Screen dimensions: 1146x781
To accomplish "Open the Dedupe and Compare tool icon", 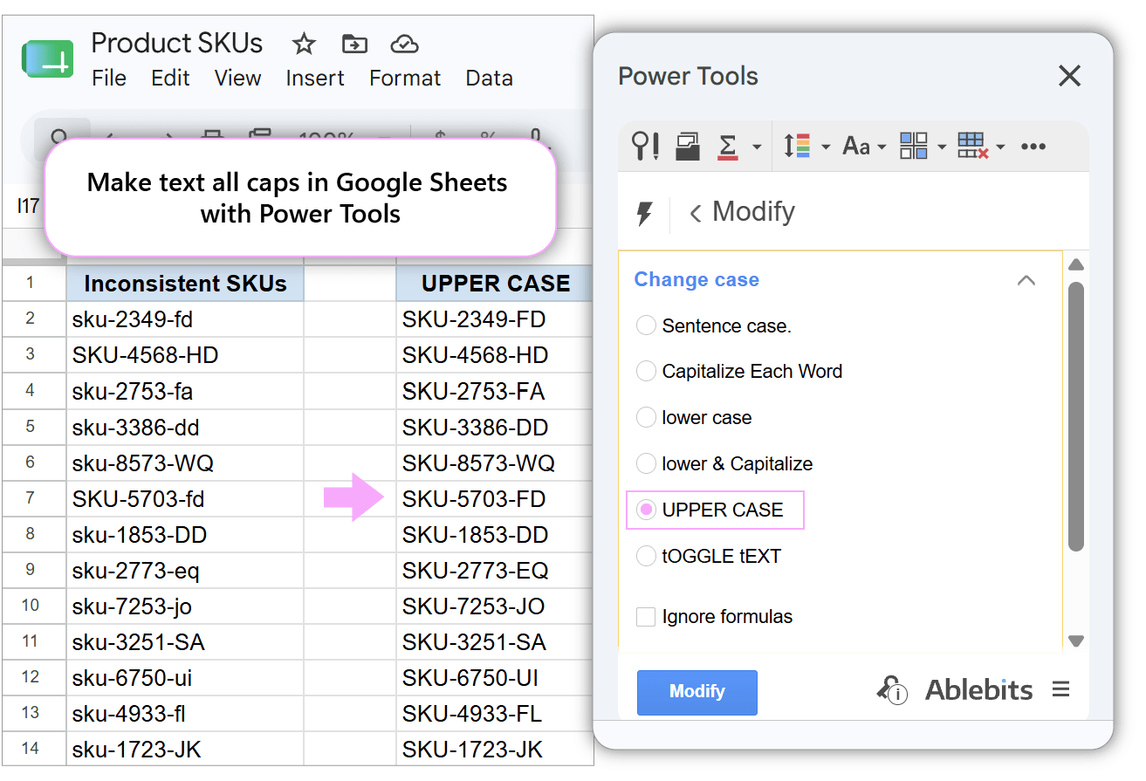I will [688, 146].
